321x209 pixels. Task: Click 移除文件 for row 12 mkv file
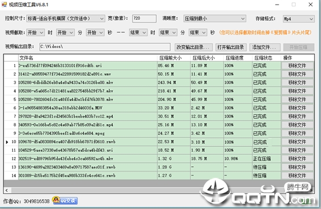click(297, 159)
